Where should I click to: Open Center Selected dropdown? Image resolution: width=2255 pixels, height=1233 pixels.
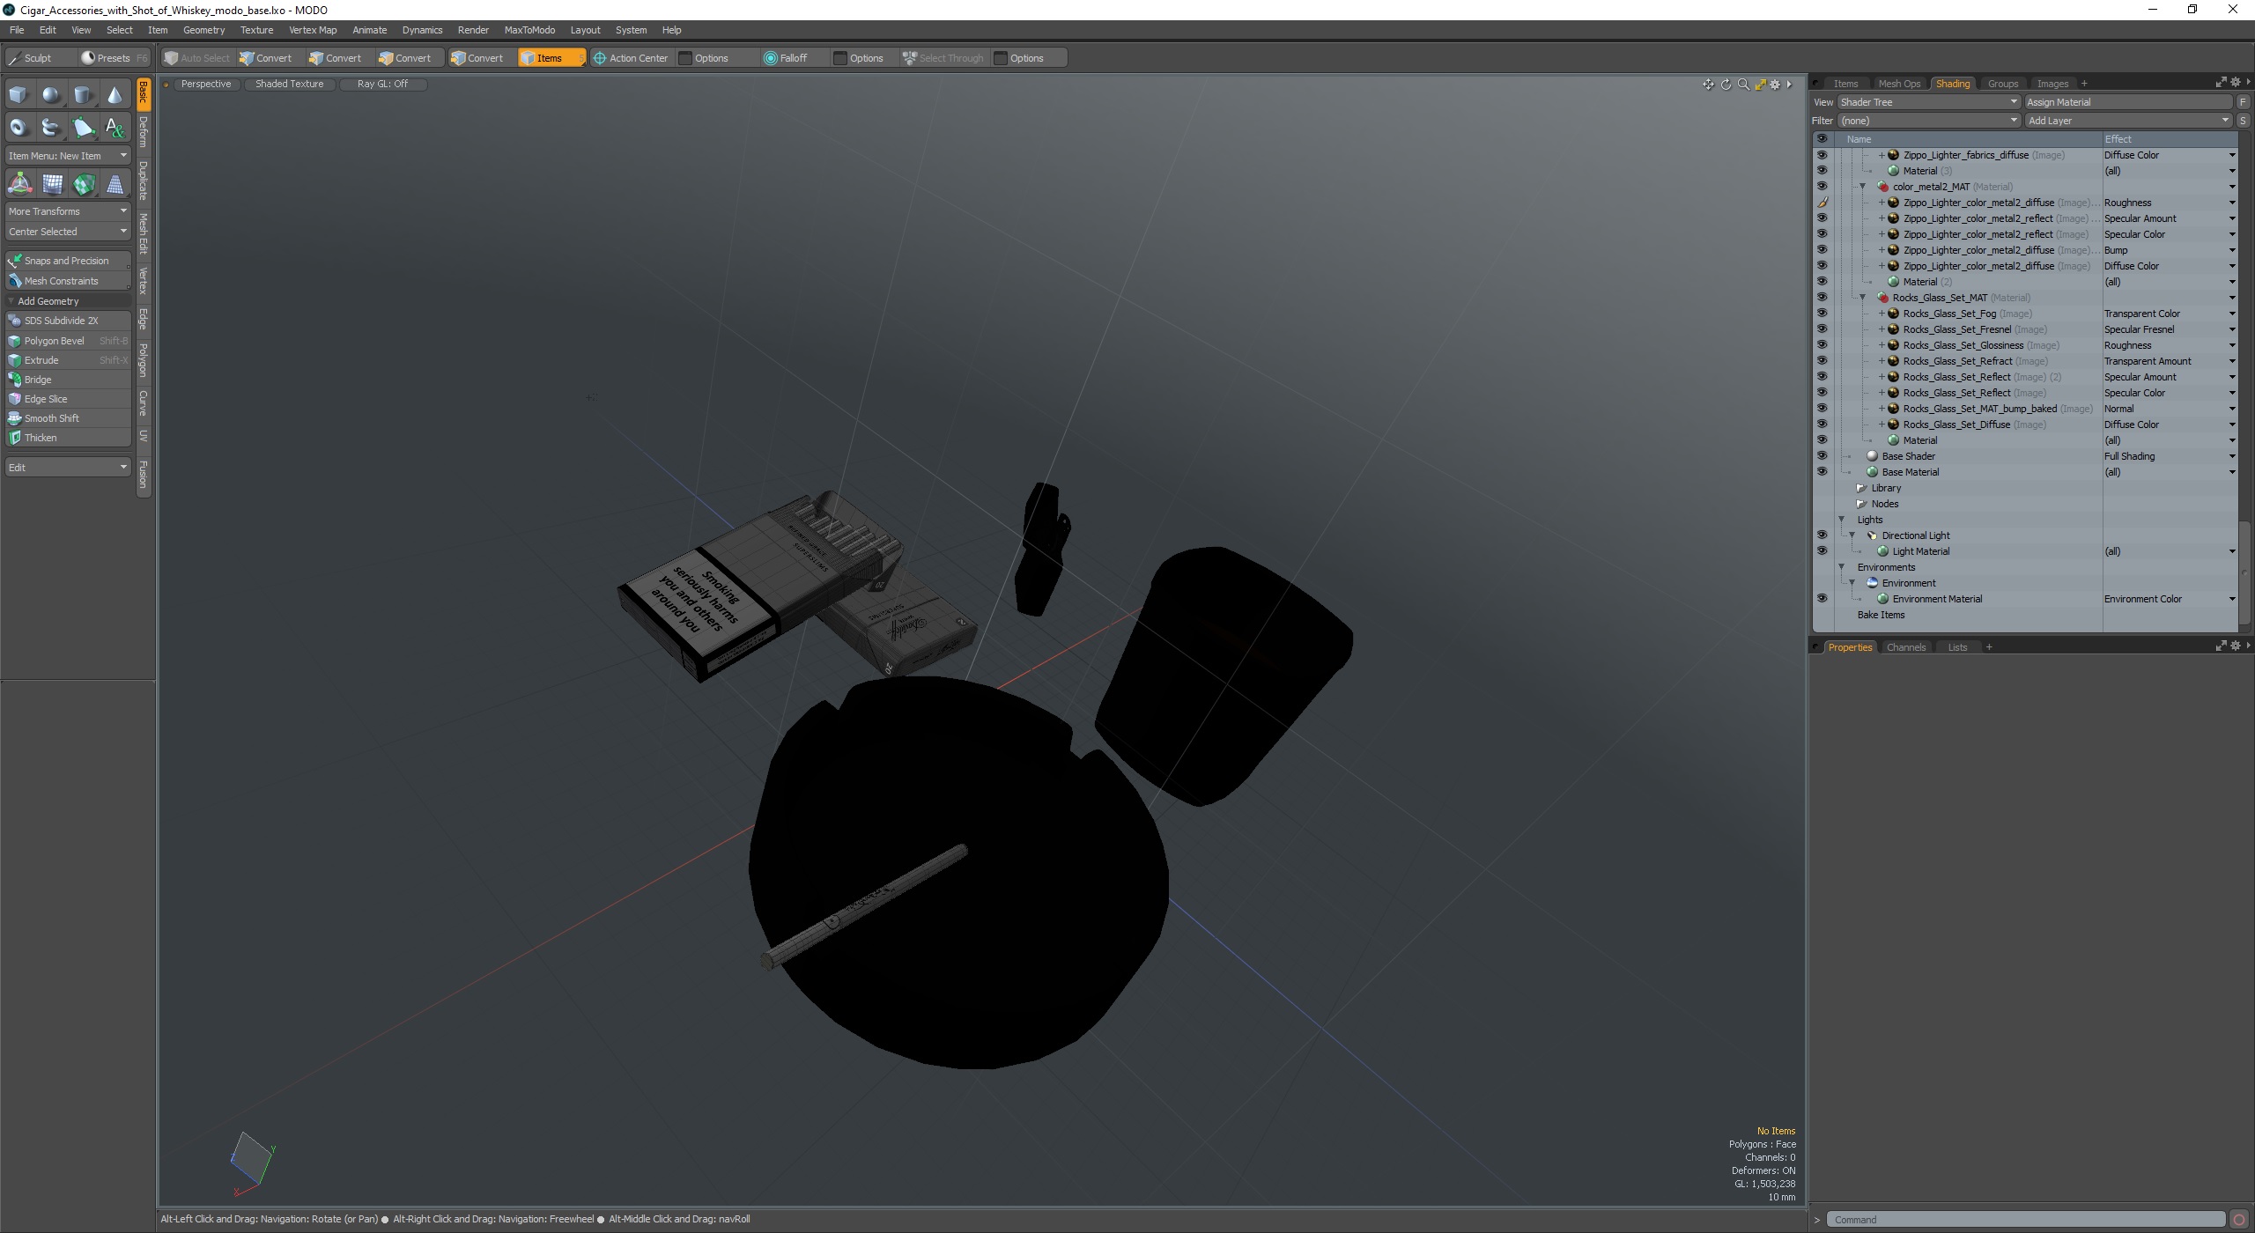click(x=68, y=232)
